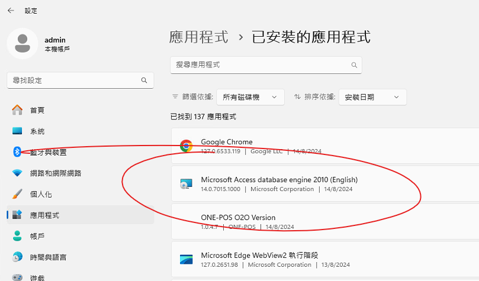Focus the 搜尋應用程式 search field
Image resolution: width=479 pixels, height=281 pixels.
[266, 65]
